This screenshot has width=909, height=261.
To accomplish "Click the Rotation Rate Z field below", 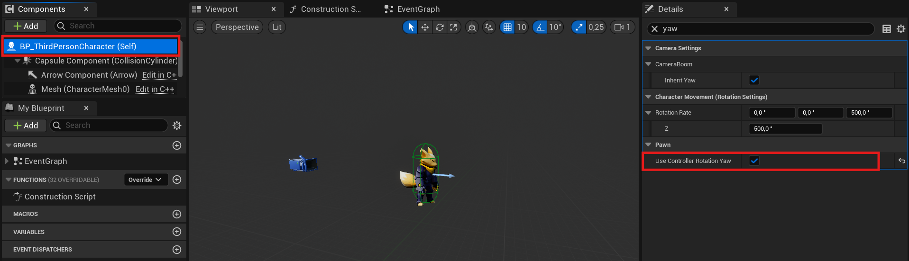I will coord(785,129).
